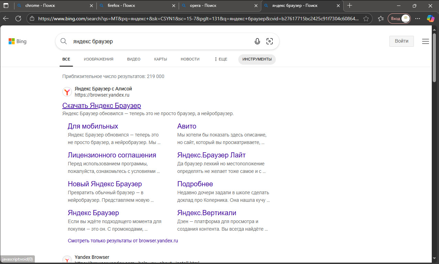Screen dimensions: 439x264
Task: Expand the ИНСТРУМЕНТЫ search tools
Action: (257, 59)
